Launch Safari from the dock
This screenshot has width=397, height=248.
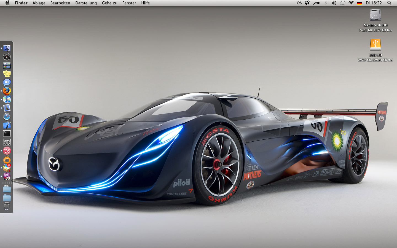point(7,117)
